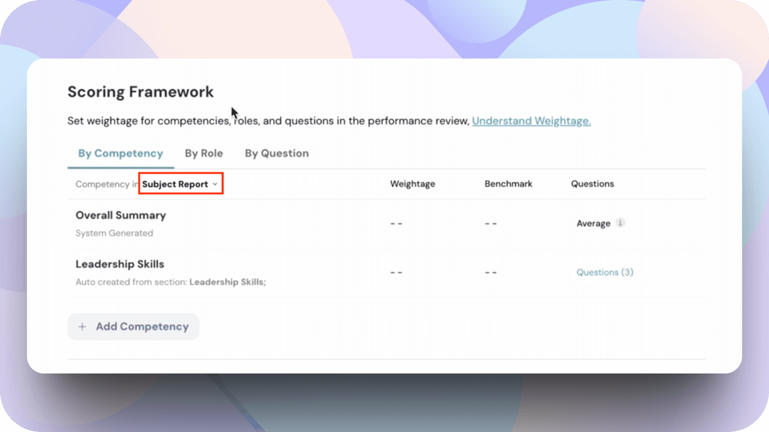Click the Benchmark column header

point(508,184)
